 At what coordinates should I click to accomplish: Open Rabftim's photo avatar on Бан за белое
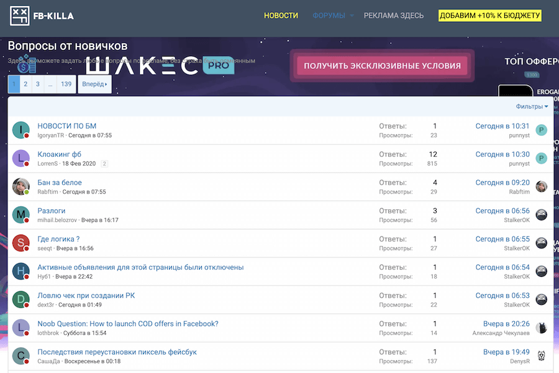pyautogui.click(x=21, y=187)
